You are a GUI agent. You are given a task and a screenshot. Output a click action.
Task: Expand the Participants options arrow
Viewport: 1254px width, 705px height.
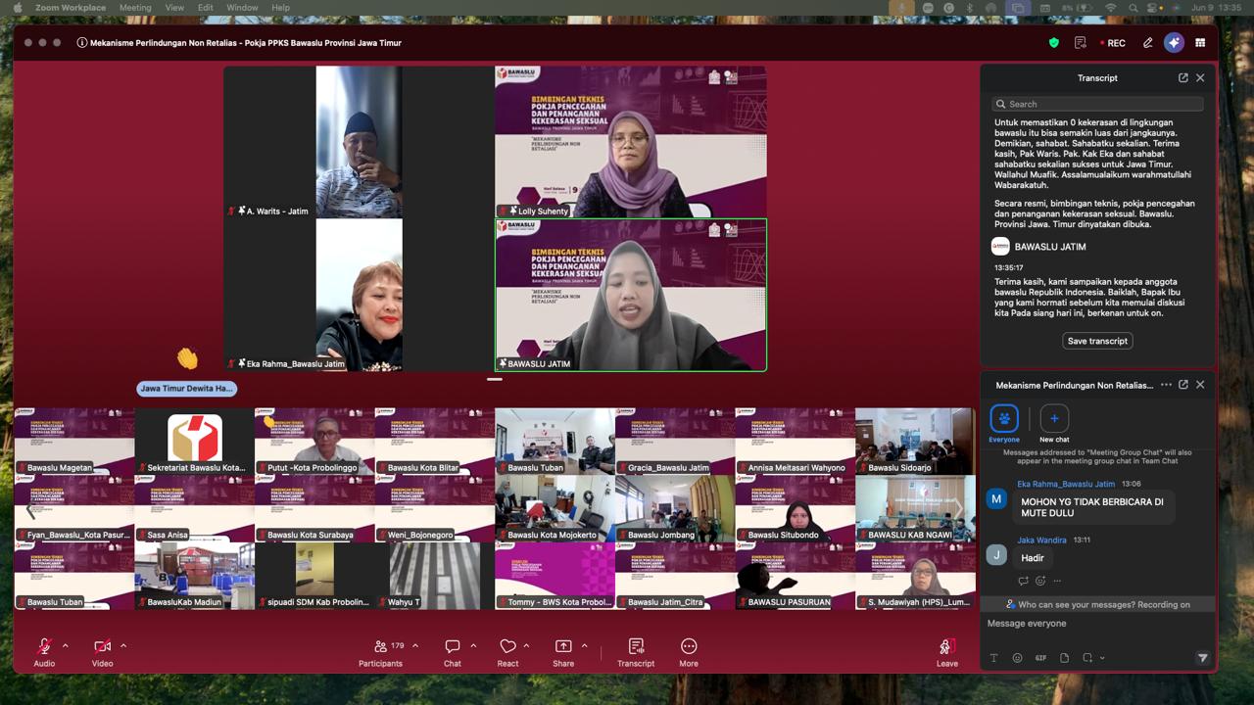click(x=415, y=646)
